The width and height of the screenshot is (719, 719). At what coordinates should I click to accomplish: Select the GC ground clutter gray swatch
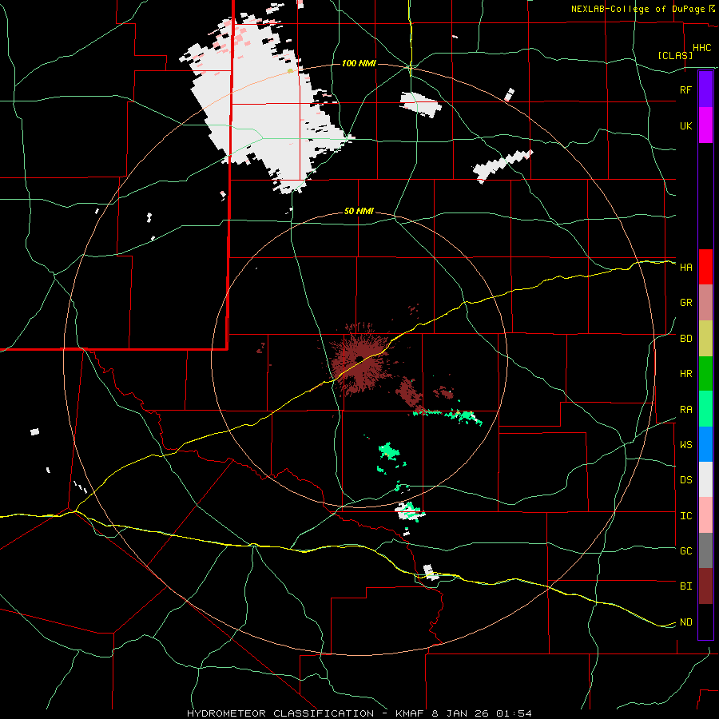click(705, 550)
